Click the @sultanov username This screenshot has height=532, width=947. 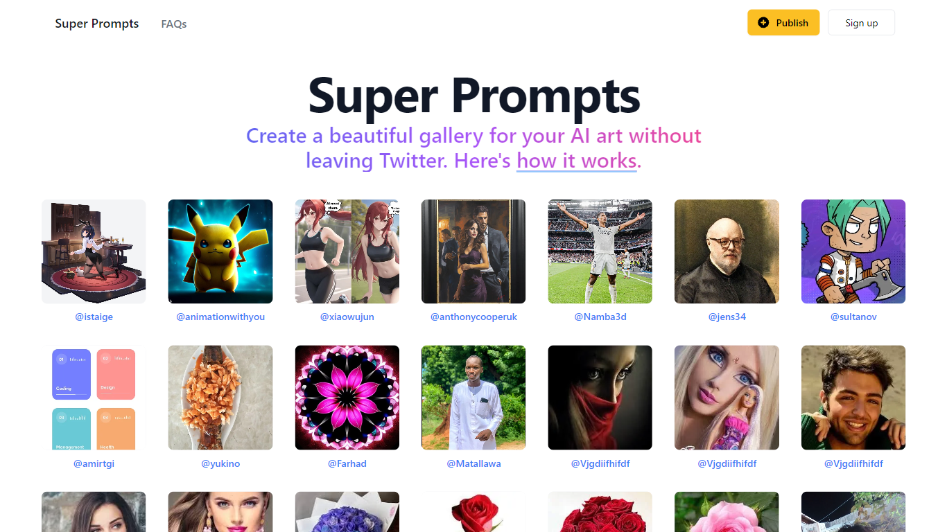point(853,317)
